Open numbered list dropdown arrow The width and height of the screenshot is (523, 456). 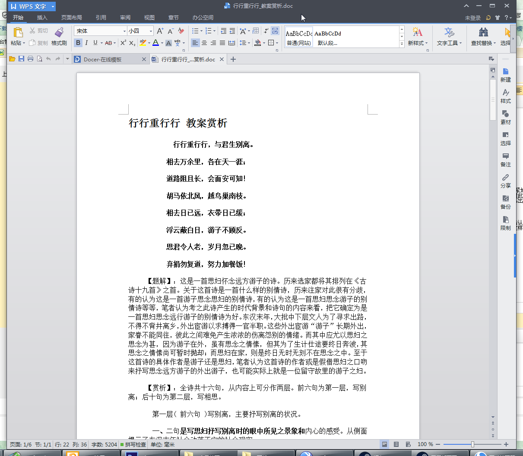[214, 31]
